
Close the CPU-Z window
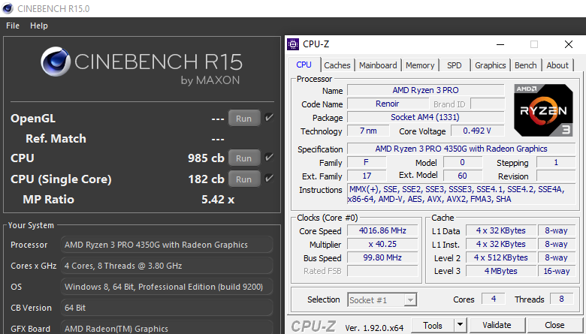568,44
